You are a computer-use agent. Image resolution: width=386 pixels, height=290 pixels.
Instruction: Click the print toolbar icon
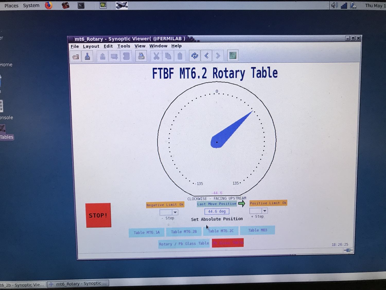pos(141,56)
